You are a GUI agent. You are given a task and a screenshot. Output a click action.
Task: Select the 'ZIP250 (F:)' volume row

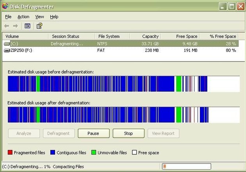click(x=121, y=50)
